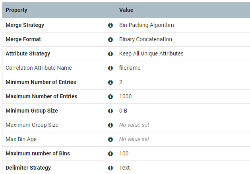Image resolution: width=250 pixels, height=174 pixels.
Task: Click info icon for Maximum Number of Entries
Action: [110, 97]
